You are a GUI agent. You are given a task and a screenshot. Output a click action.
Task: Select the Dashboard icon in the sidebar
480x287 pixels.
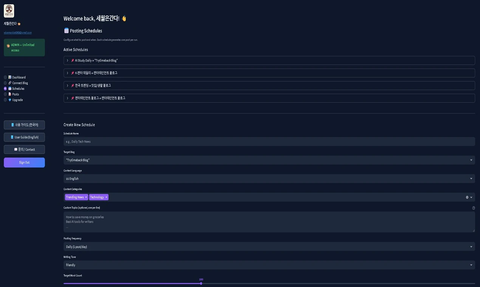pos(10,77)
